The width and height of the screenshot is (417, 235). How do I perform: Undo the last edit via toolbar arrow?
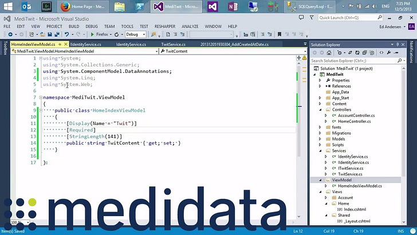[67, 34]
